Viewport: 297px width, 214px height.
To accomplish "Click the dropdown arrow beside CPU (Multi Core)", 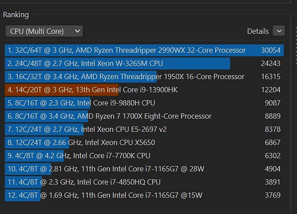I will point(77,31).
